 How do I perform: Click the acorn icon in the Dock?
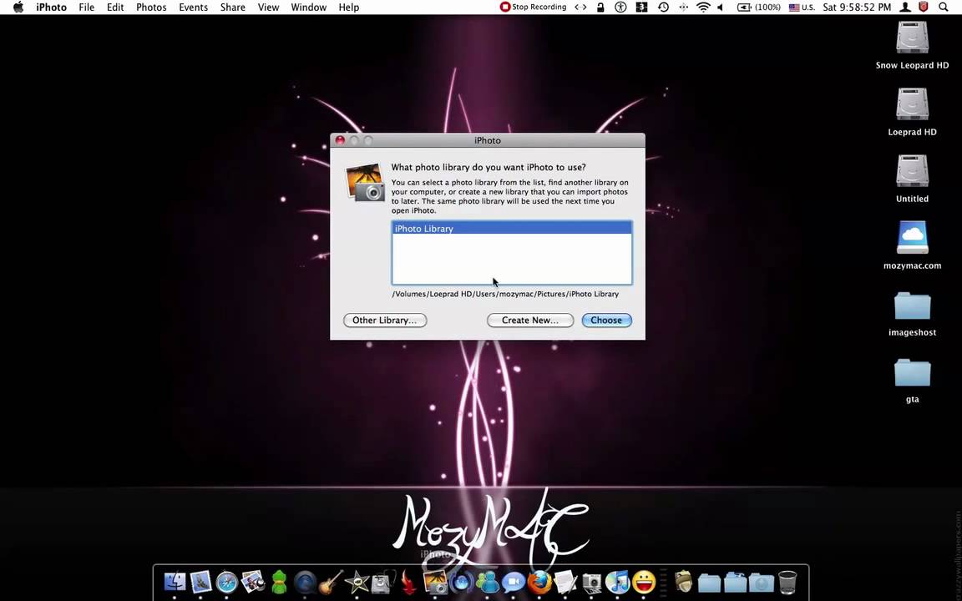click(x=683, y=581)
